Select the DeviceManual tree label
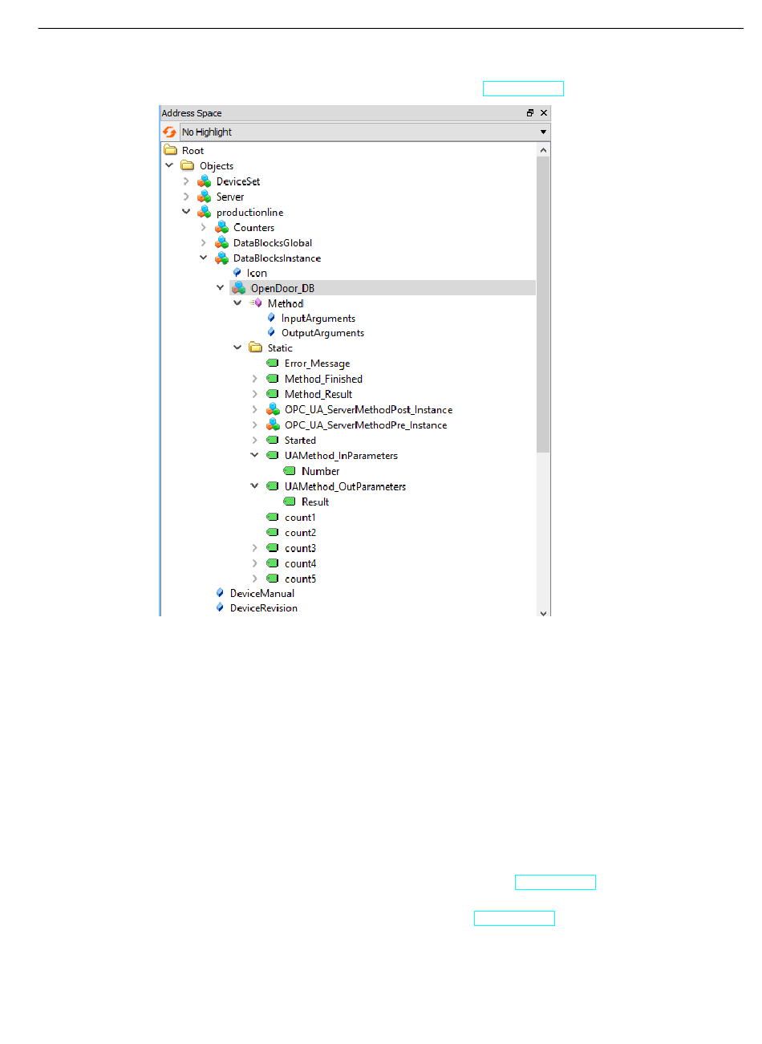762x1044 pixels. [x=262, y=594]
